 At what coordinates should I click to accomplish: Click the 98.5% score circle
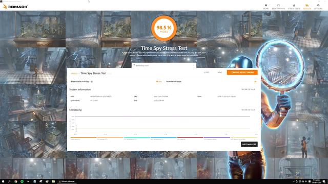point(164,28)
